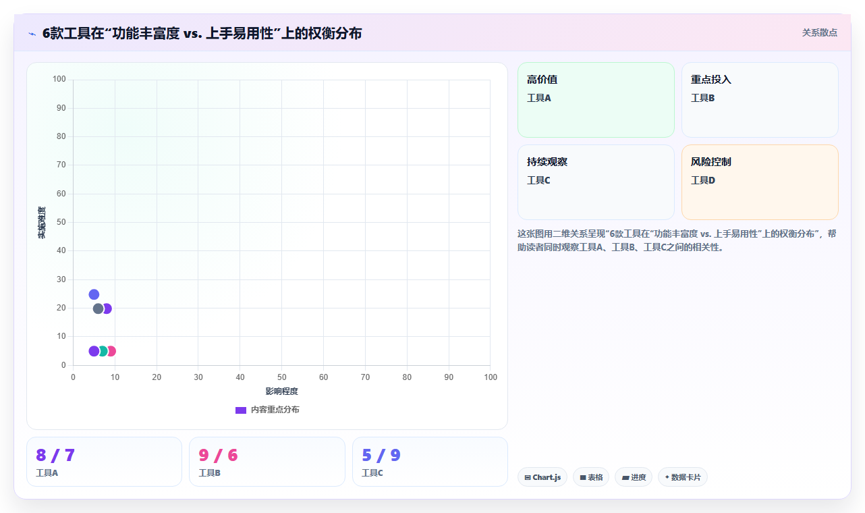The width and height of the screenshot is (865, 513).
Task: Select the gray scatter point at height 20
Action: (x=99, y=308)
